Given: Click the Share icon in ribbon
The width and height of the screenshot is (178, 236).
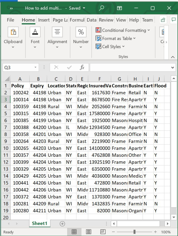Looking at the screenshot, I should pos(163,20).
